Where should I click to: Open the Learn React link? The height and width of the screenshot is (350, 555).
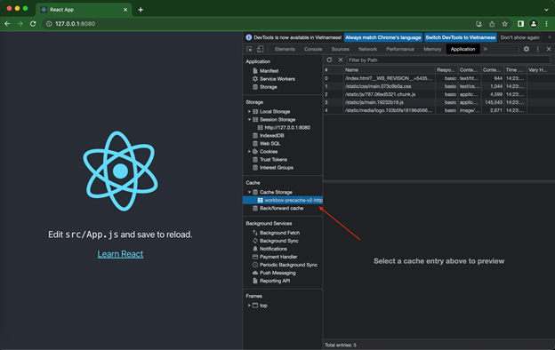120,254
